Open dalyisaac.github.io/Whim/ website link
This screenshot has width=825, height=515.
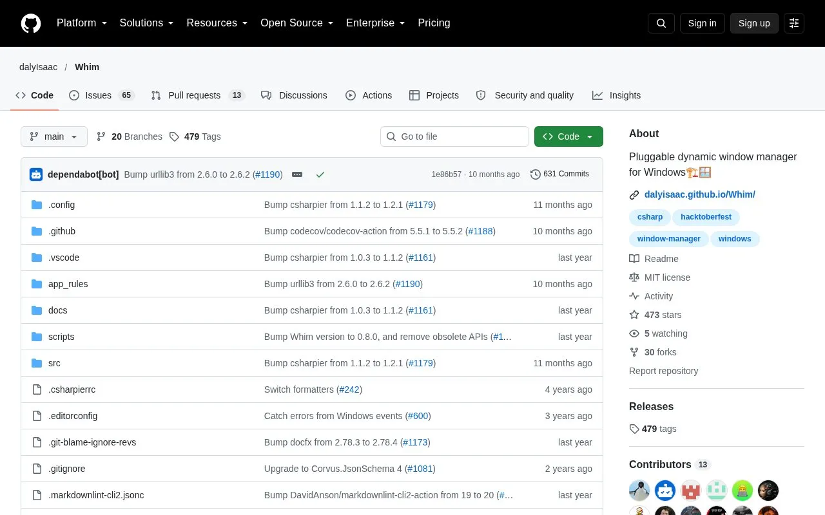click(x=700, y=194)
